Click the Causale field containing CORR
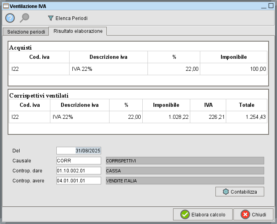The height and width of the screenshot is (224, 277). (79, 160)
